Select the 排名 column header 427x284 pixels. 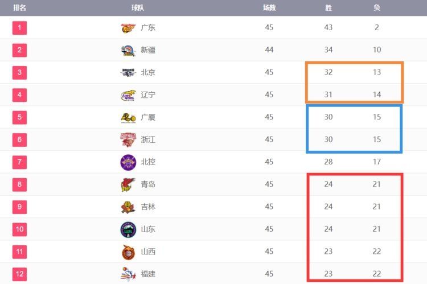[20, 8]
